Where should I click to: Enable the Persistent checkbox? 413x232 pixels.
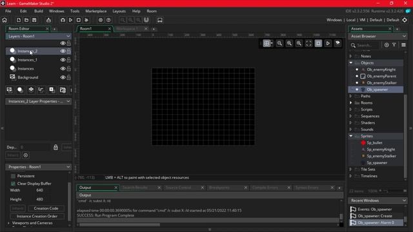13,176
